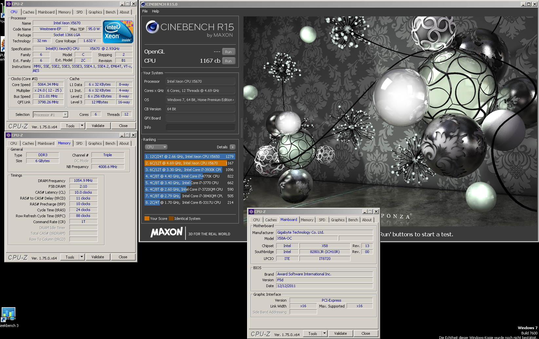Open About tab in top CPU-Z
539x339 pixels.
click(125, 12)
